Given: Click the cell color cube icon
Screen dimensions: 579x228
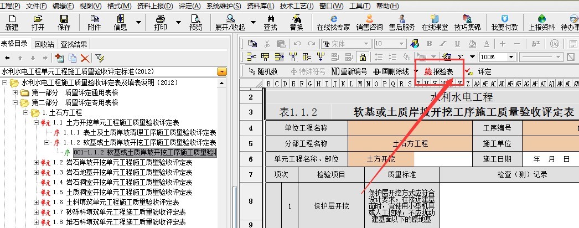Looking at the screenshot, I should click(415, 44).
